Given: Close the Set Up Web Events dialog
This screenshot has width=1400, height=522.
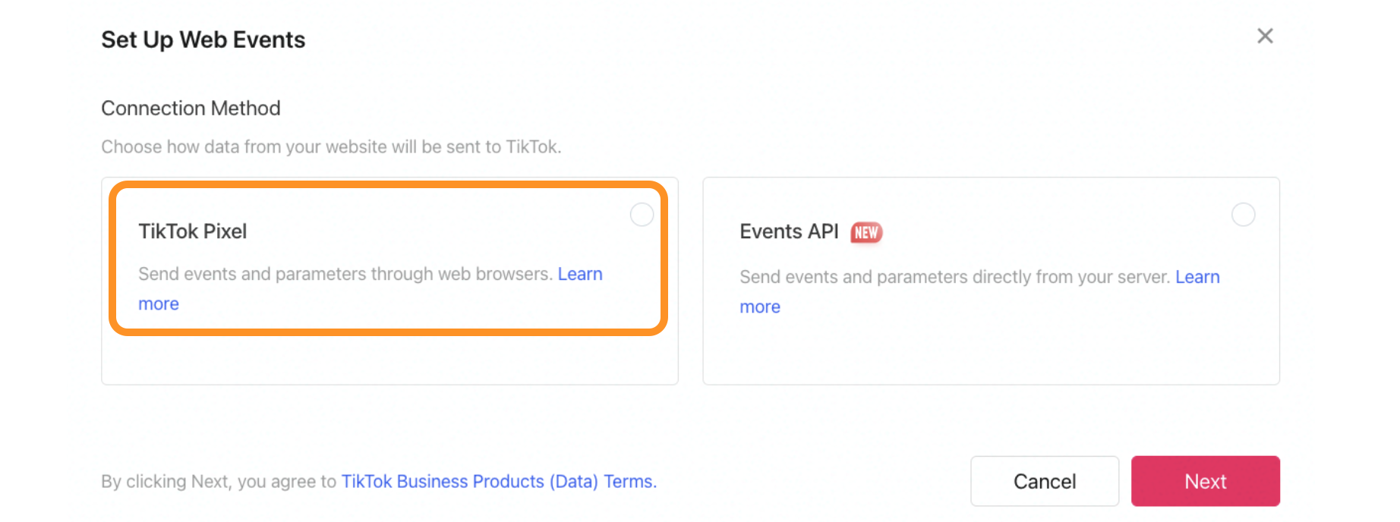Looking at the screenshot, I should pyautogui.click(x=1264, y=36).
